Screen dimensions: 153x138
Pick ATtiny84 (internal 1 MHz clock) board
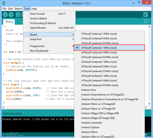point(109,76)
